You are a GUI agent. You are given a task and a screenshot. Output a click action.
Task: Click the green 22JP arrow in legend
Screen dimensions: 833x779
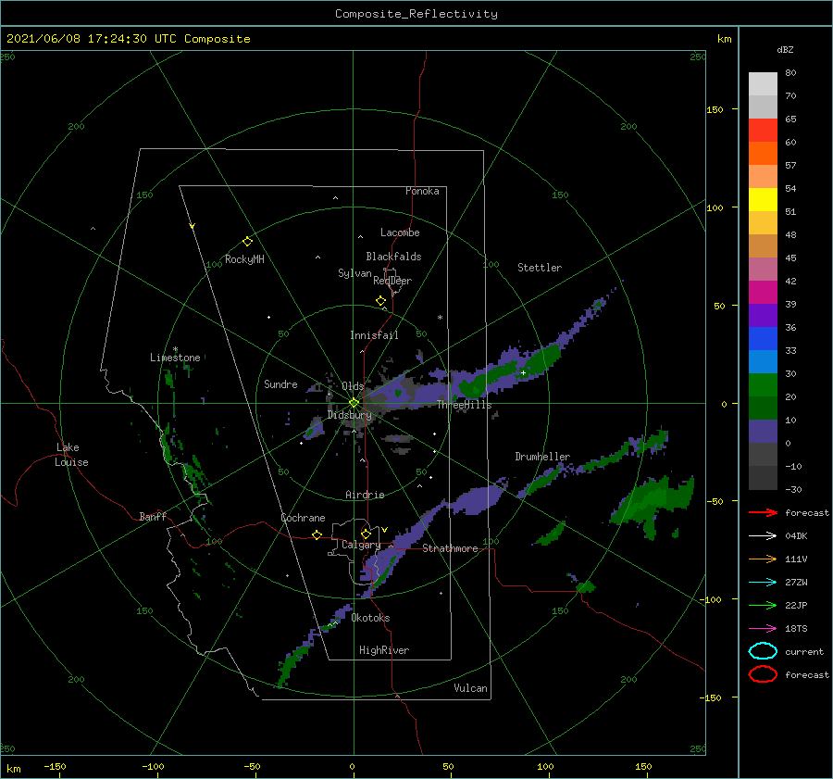[763, 605]
